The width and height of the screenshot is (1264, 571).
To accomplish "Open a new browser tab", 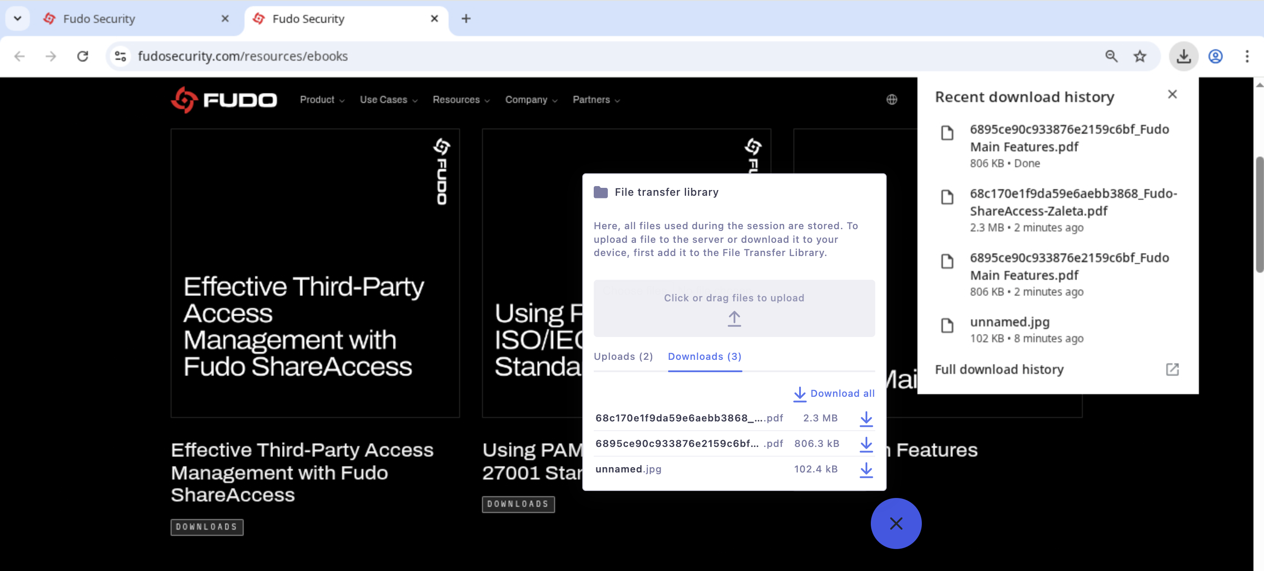I will [x=466, y=18].
